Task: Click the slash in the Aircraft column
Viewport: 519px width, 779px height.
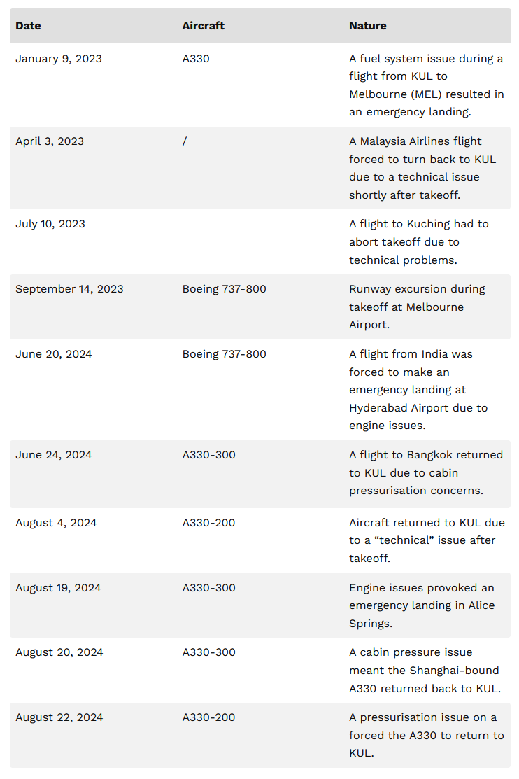Action: [x=185, y=141]
